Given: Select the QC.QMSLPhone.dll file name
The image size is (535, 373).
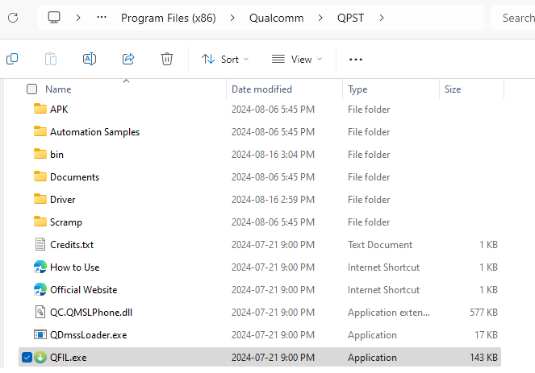Looking at the screenshot, I should coord(91,313).
